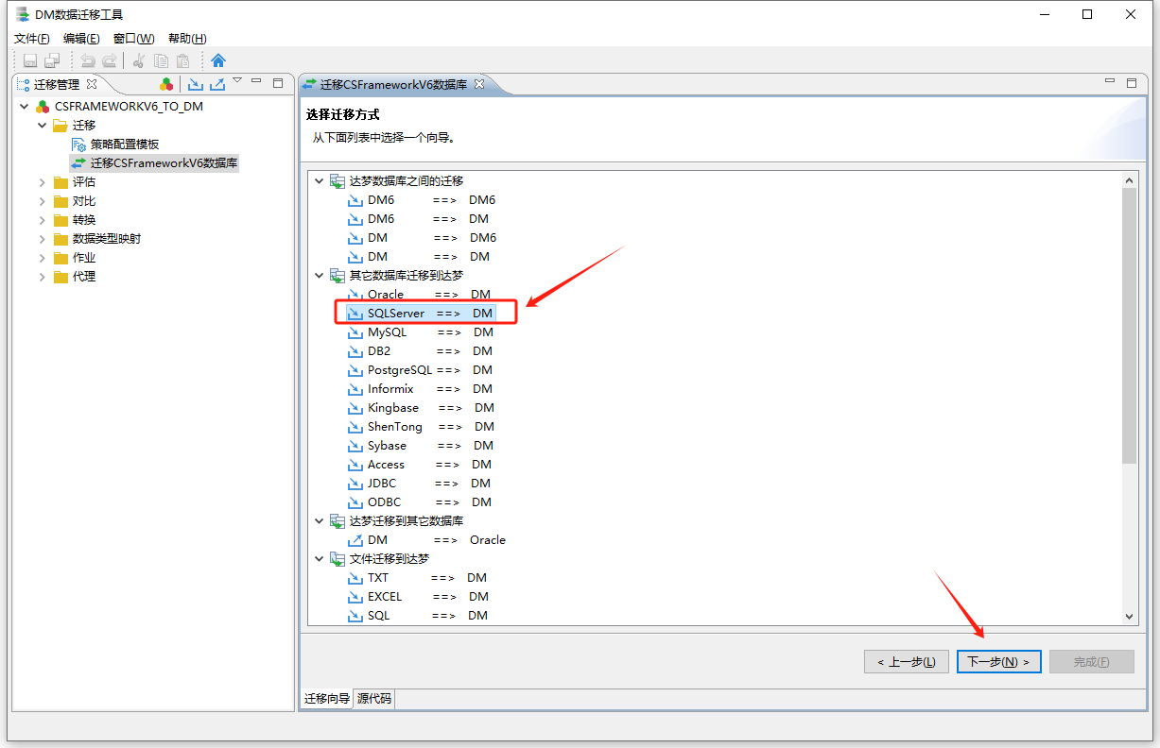Click the vertical scrollbar thumb in wizard list
This screenshot has width=1160, height=748.
coord(1130,326)
